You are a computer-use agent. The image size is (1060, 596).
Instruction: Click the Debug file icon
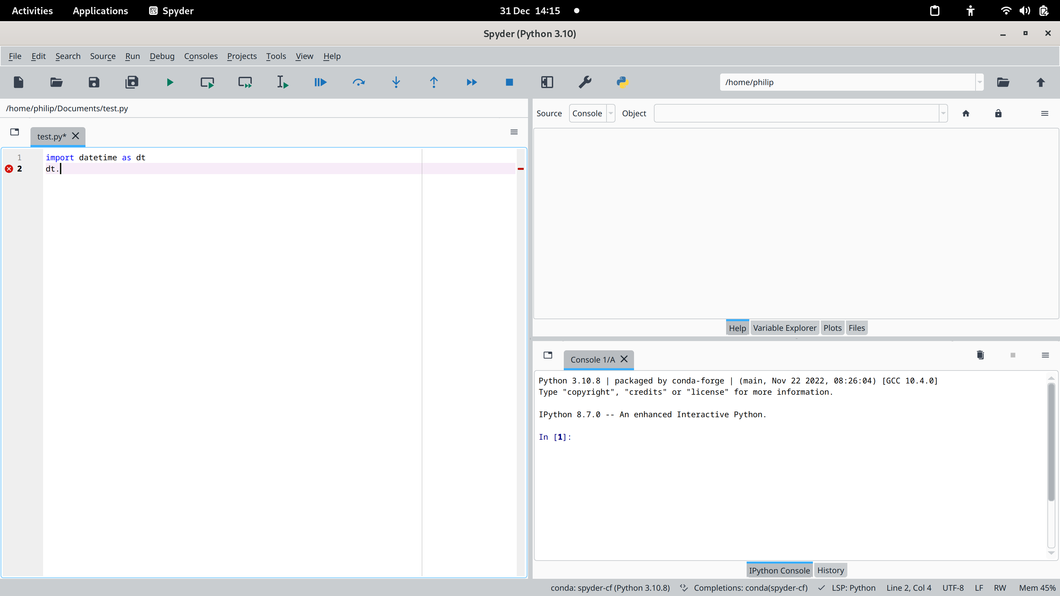coord(320,82)
